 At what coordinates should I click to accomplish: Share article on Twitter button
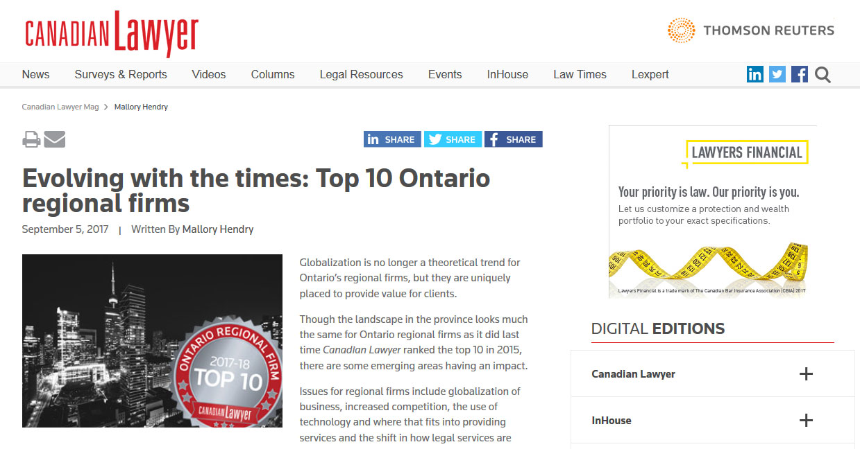(453, 139)
